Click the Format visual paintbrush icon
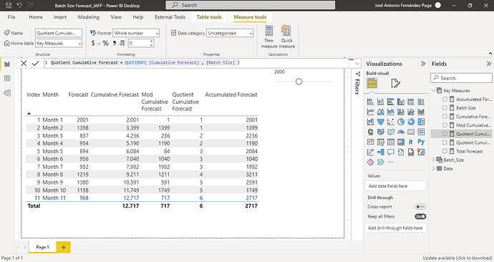The height and width of the screenshot is (262, 494). (395, 84)
